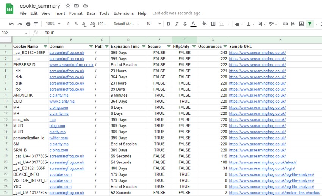The width and height of the screenshot is (322, 196).
Task: Open the Occurrences column filter button
Action: pos(225,47)
